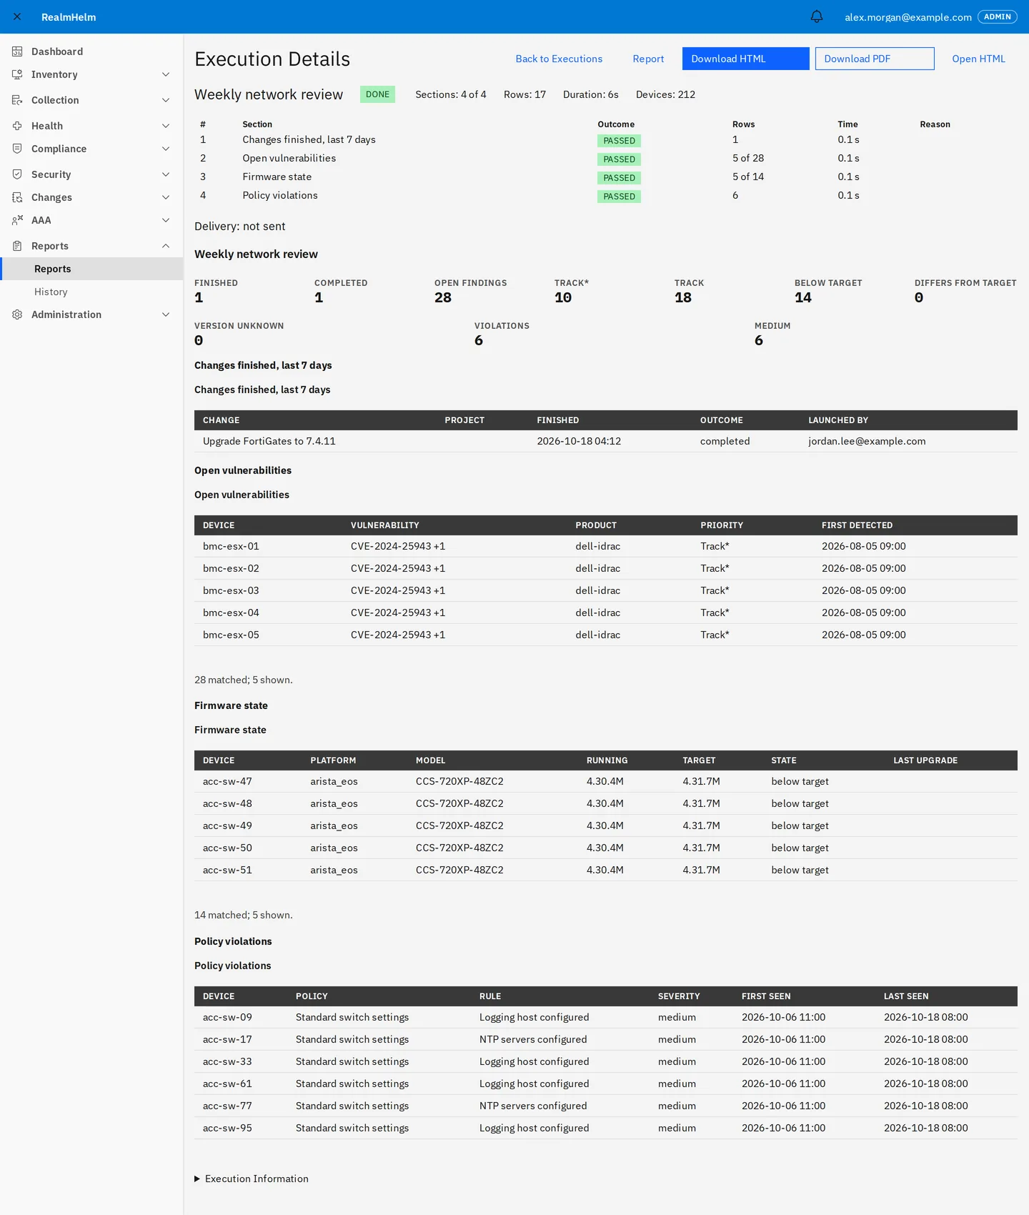Expand the Compliance menu chevron

click(166, 149)
